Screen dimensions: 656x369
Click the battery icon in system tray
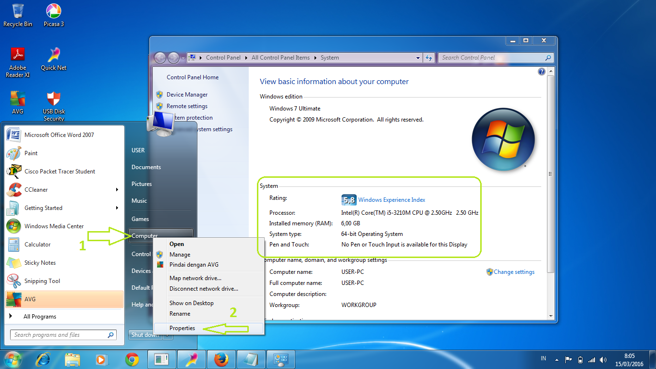point(580,359)
